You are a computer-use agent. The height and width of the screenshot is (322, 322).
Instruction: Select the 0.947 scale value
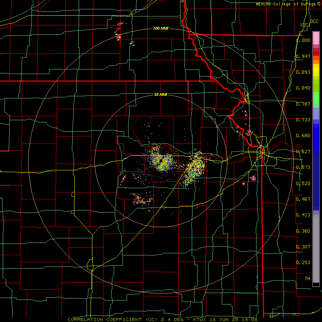pyautogui.click(x=303, y=56)
